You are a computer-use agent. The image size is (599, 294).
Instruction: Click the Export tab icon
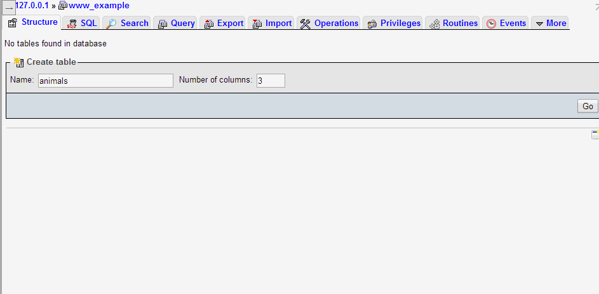point(208,23)
